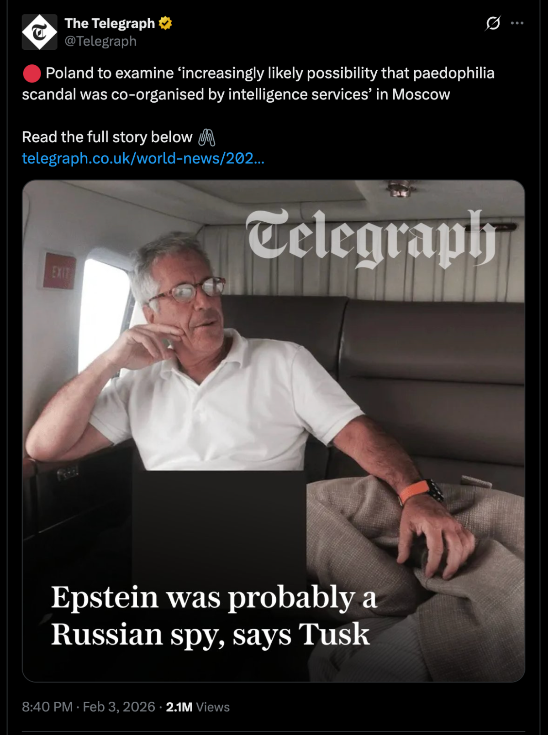Click the orange watch strap in photo
The height and width of the screenshot is (735, 548).
(414, 491)
